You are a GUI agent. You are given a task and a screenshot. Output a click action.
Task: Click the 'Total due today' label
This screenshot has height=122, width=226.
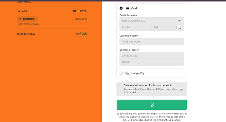click(26, 34)
